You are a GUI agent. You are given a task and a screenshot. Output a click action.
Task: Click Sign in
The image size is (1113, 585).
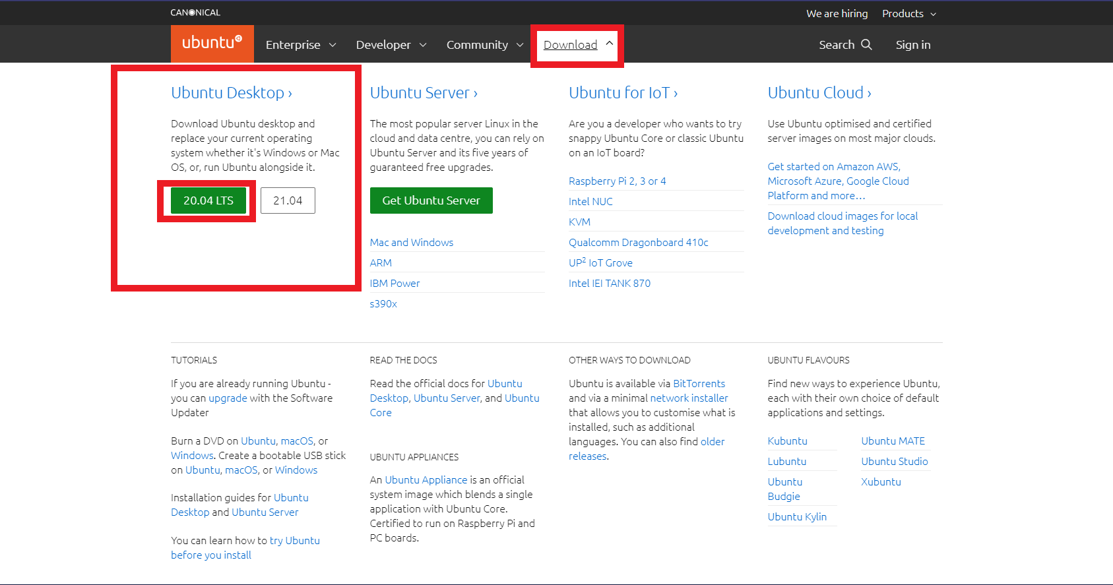pos(913,45)
